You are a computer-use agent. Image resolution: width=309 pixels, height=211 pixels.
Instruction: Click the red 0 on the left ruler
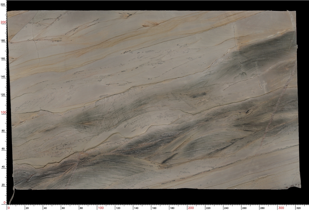pyautogui.click(x=5, y=203)
